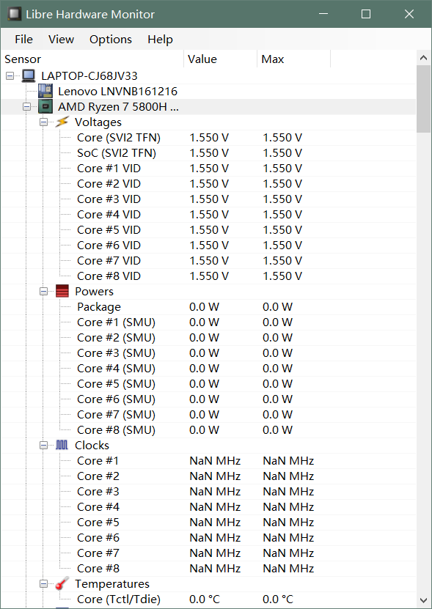432x609 pixels.
Task: Select the Core #6 VID row
Action: coord(208,245)
